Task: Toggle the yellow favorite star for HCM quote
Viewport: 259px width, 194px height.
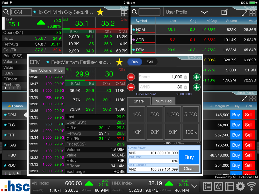Action: point(100,12)
